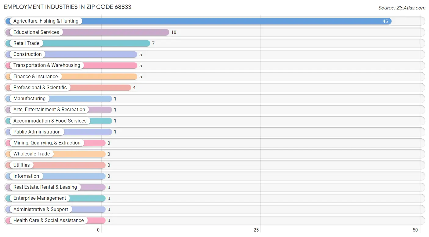Click the value 4 beside Professional & Scientific
Viewport: 429px width, 237px height.
click(x=134, y=88)
